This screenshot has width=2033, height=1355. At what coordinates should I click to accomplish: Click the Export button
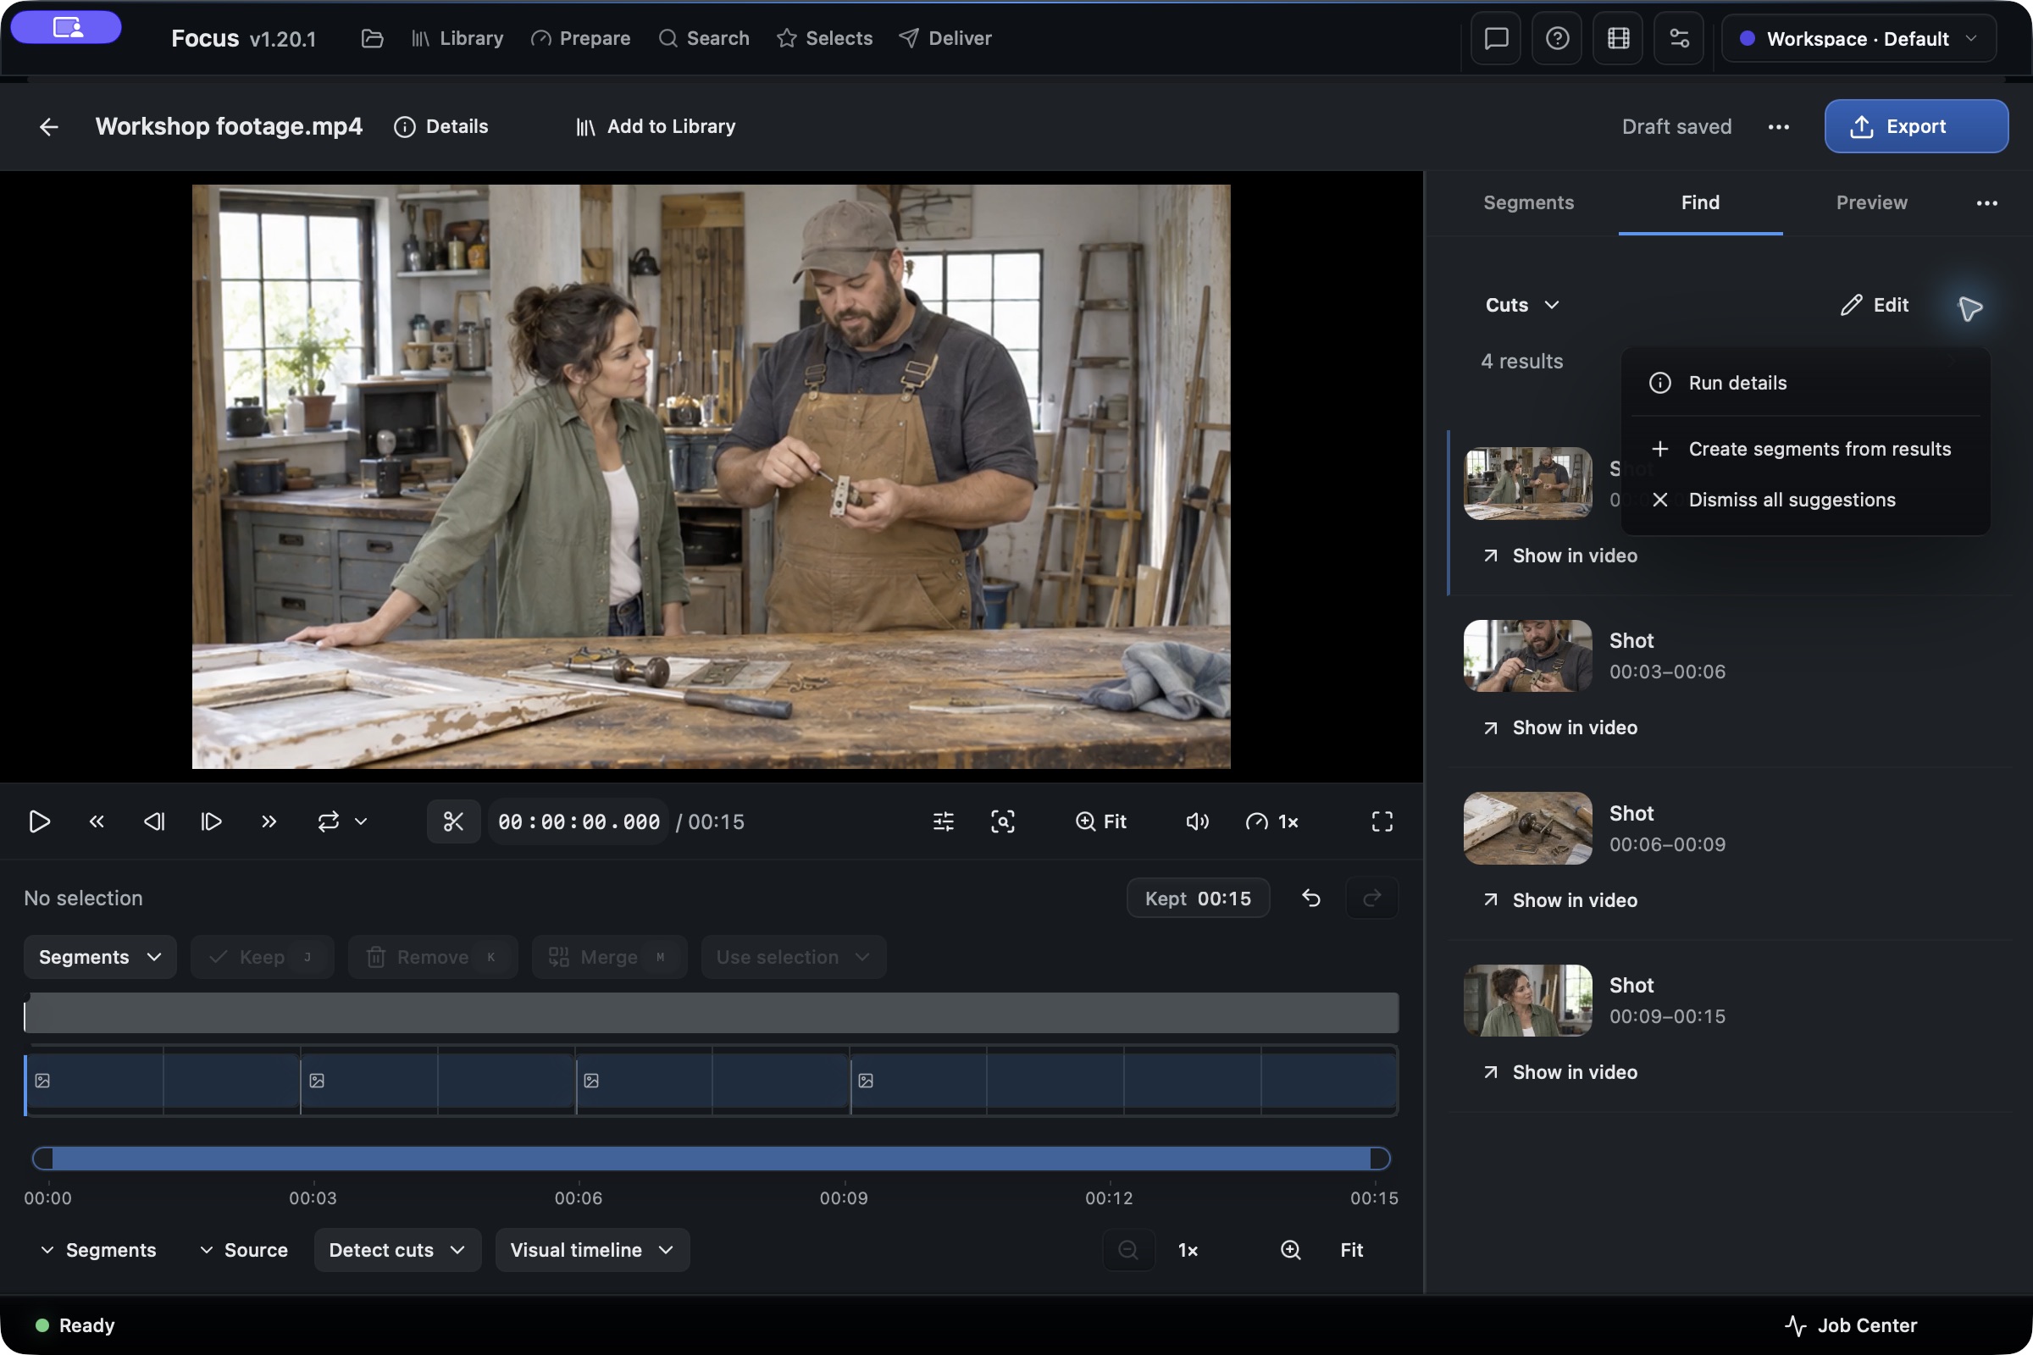(x=1916, y=126)
